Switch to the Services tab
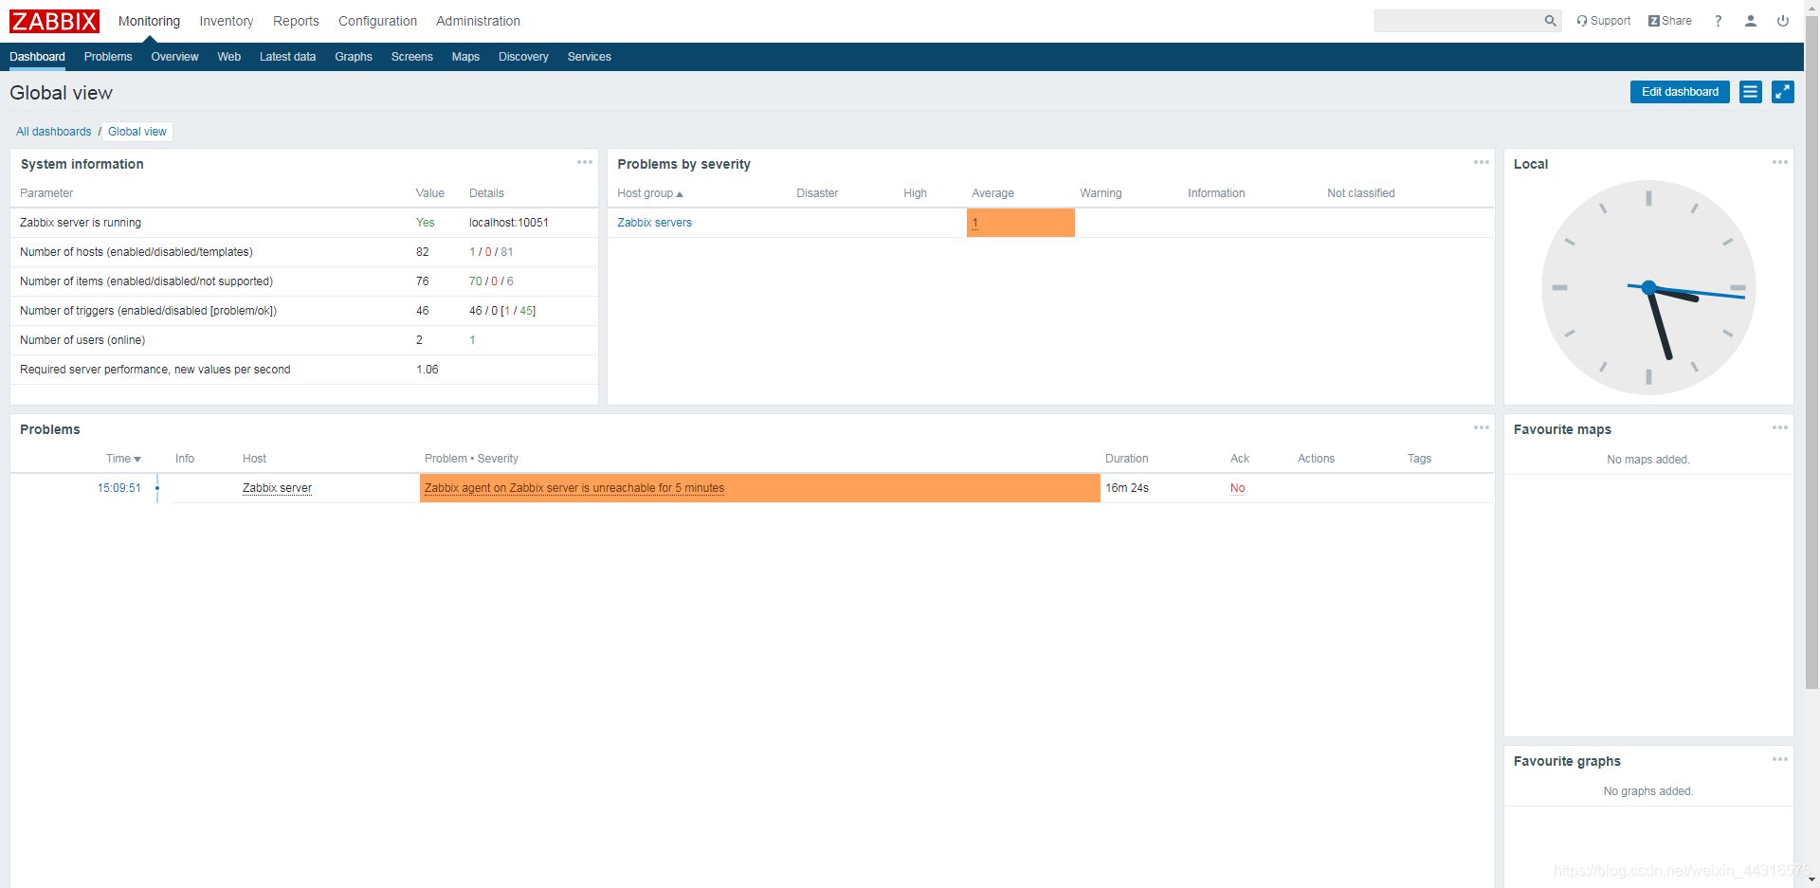This screenshot has height=888, width=1820. (589, 57)
